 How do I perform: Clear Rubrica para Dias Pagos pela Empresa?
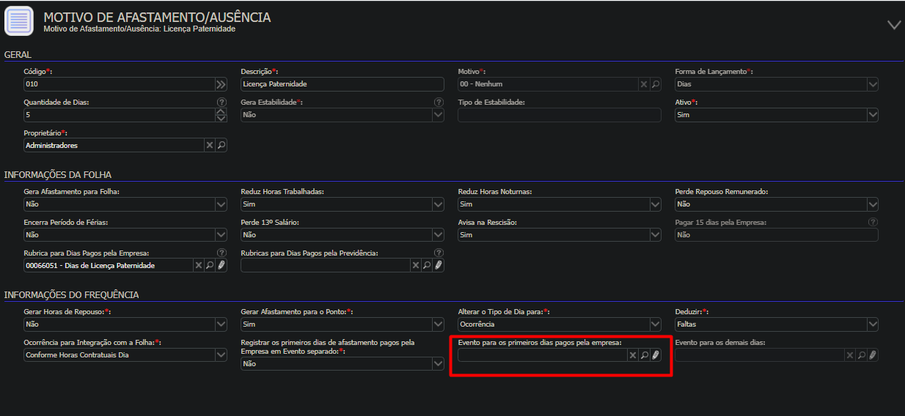tap(198, 265)
